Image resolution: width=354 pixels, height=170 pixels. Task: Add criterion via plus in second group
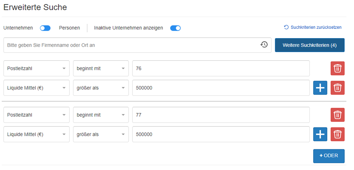point(320,135)
